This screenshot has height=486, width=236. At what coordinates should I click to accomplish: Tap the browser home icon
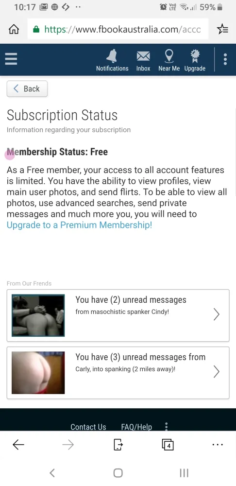(x=14, y=30)
